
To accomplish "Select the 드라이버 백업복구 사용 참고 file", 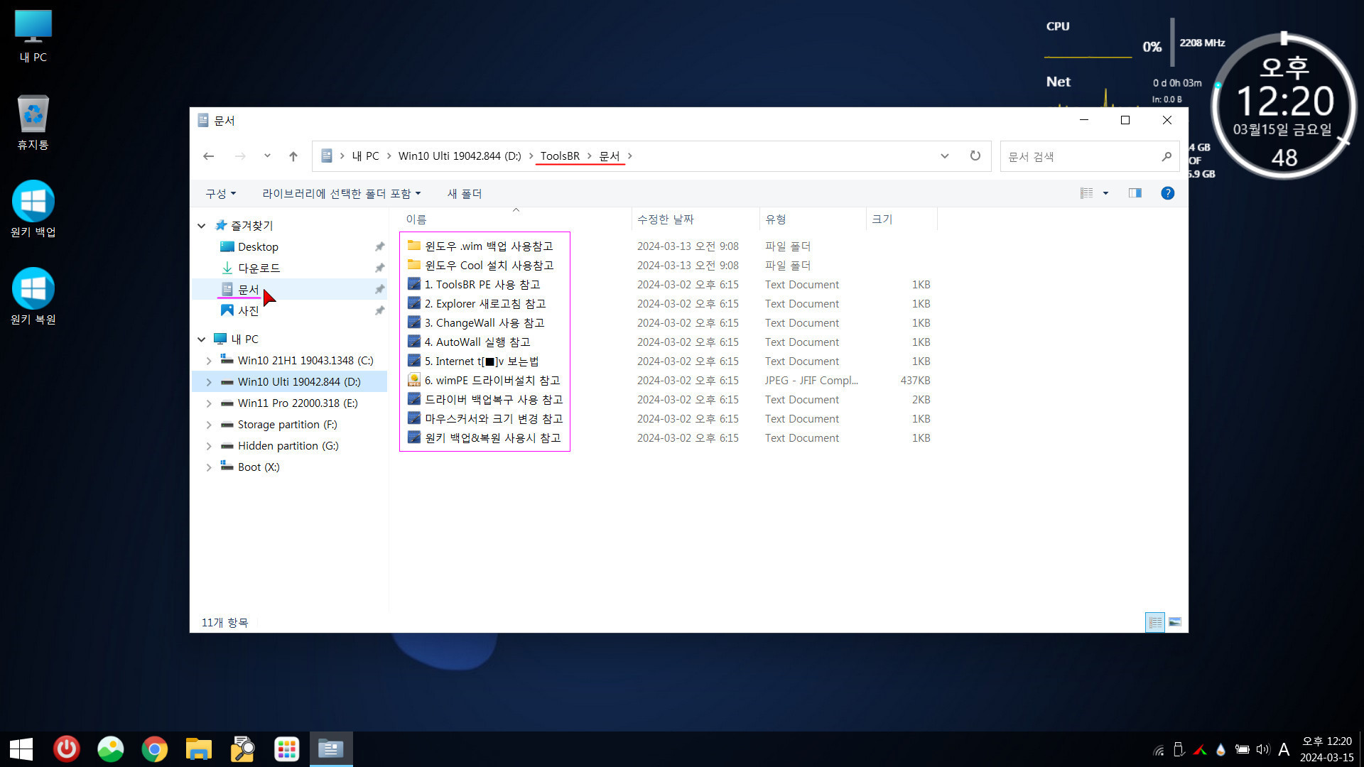I will (494, 399).
